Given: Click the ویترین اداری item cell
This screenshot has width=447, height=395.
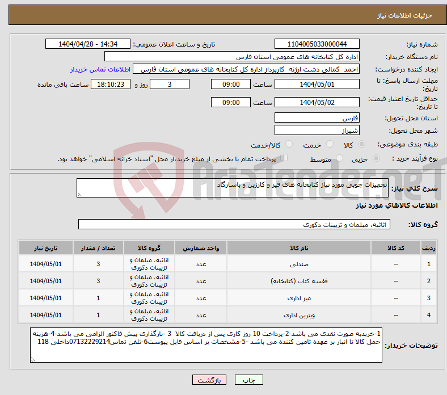Looking at the screenshot, I should (x=299, y=315).
